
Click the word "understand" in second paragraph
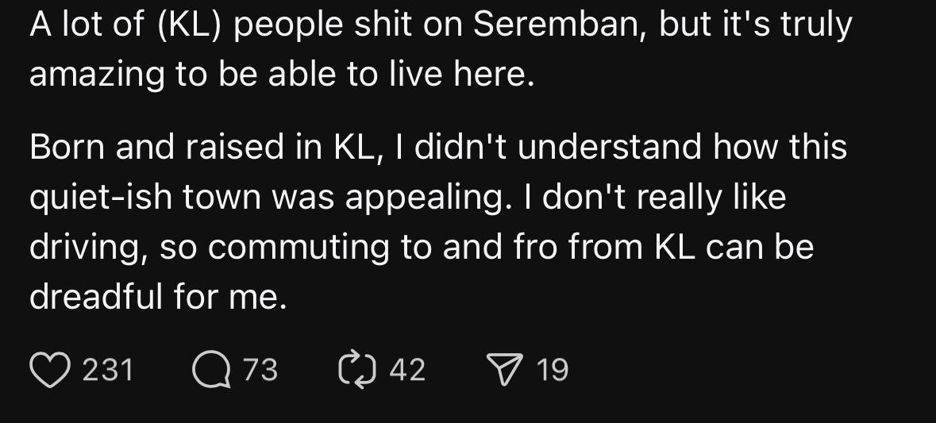[x=570, y=147]
